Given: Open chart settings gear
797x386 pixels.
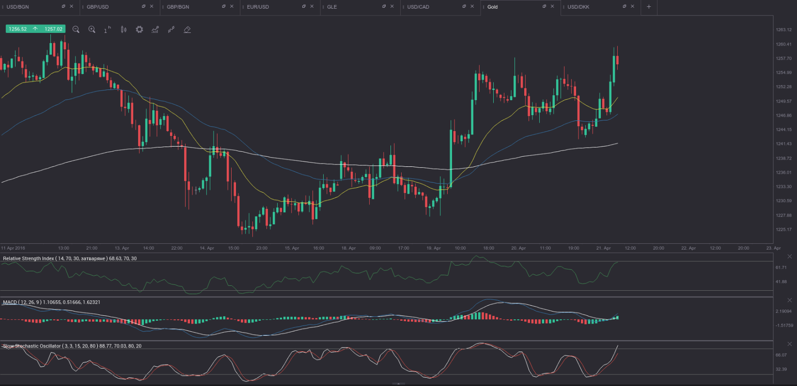Looking at the screenshot, I should tap(140, 30).
